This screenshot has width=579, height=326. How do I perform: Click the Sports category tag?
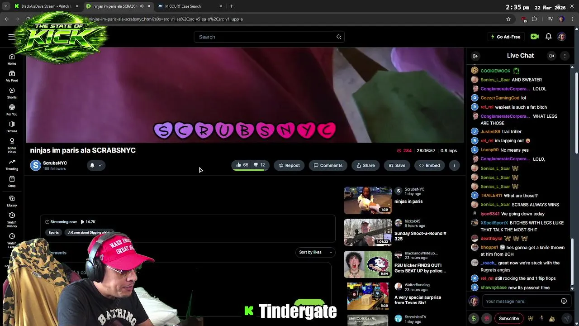[x=53, y=233]
